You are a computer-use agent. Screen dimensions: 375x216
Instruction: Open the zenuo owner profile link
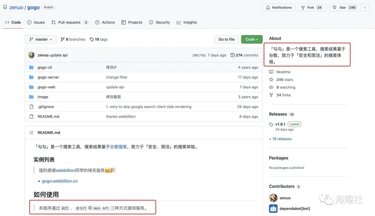tap(16, 7)
